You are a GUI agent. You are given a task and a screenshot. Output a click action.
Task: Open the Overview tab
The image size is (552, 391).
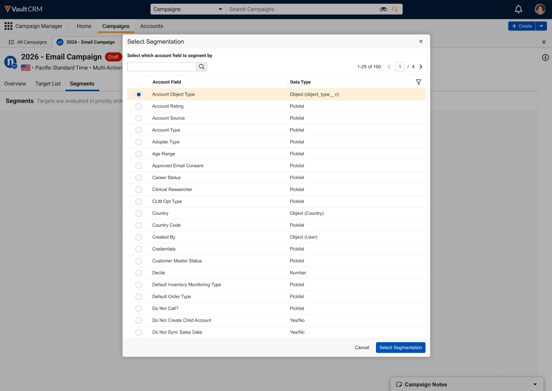tap(15, 84)
